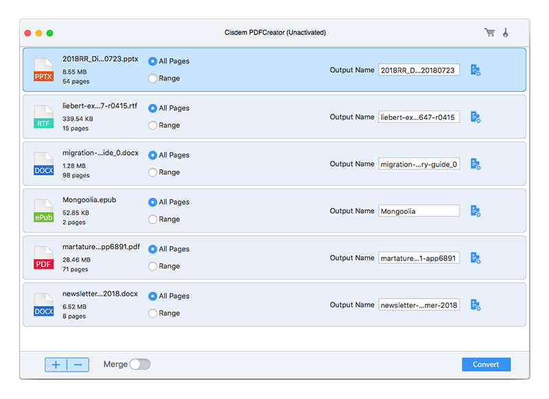Click the 15 pages count text
The width and height of the screenshot is (549, 399).
click(75, 129)
